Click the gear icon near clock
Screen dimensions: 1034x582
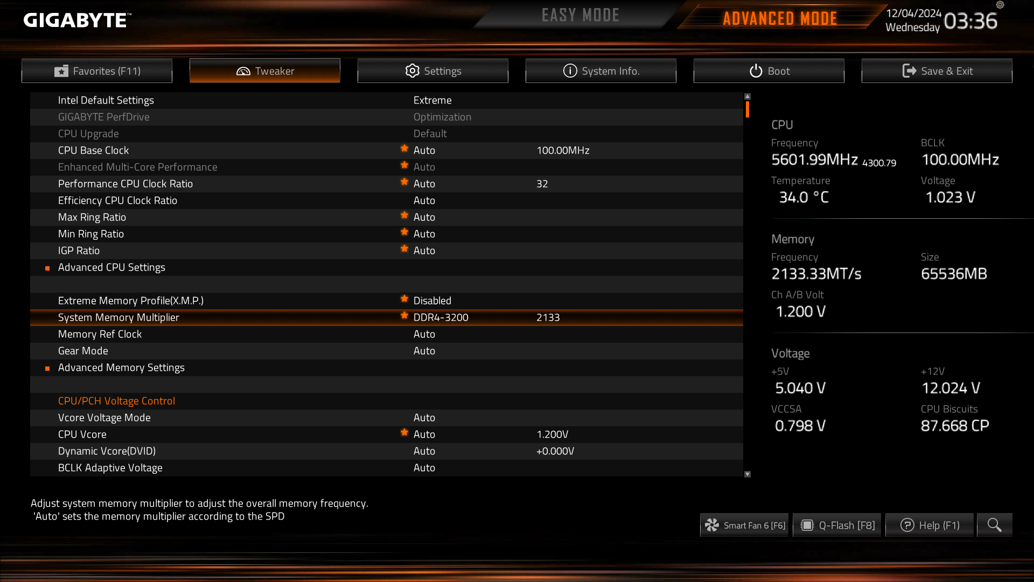pos(1000,5)
